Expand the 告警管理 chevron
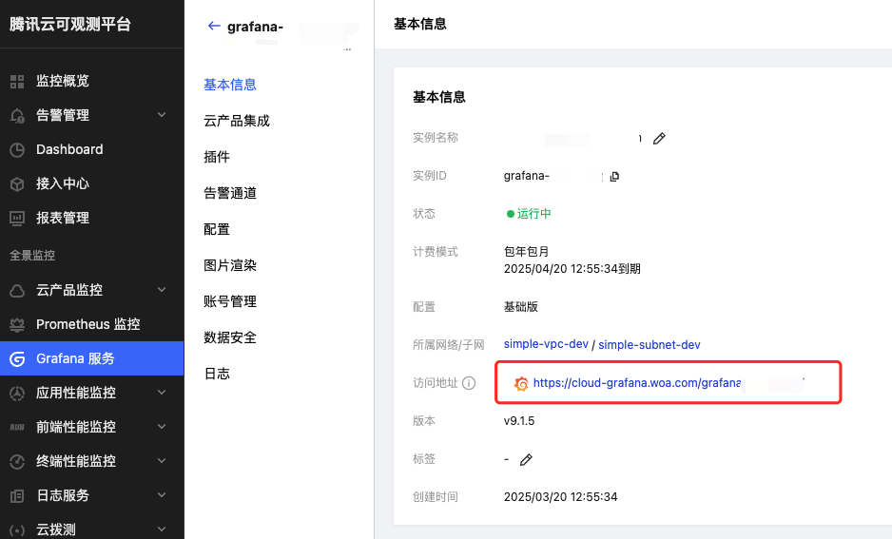 (162, 115)
